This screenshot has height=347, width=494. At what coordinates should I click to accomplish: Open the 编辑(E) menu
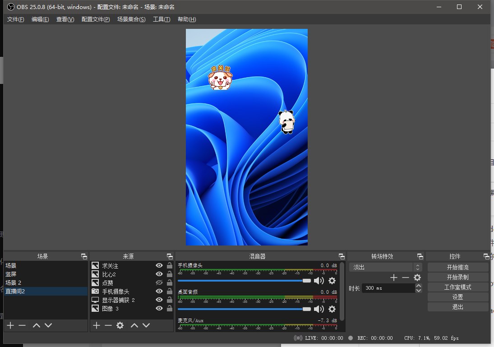coord(40,19)
